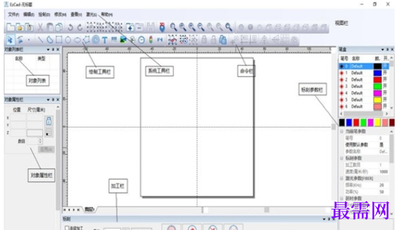401x230 pixels.
Task: Close the 对象列表栏 panel
Action: 58,49
